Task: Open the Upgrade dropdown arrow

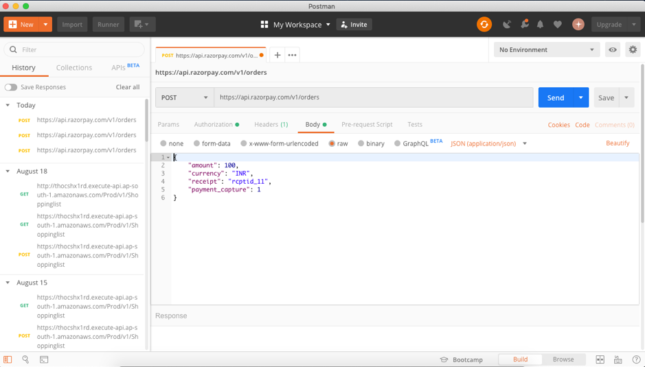Action: [633, 24]
